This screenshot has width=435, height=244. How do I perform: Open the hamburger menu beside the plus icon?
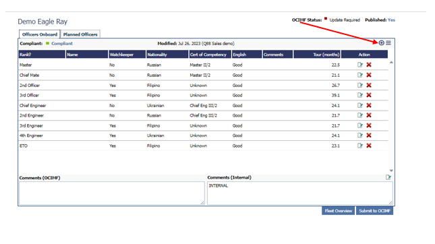(388, 42)
